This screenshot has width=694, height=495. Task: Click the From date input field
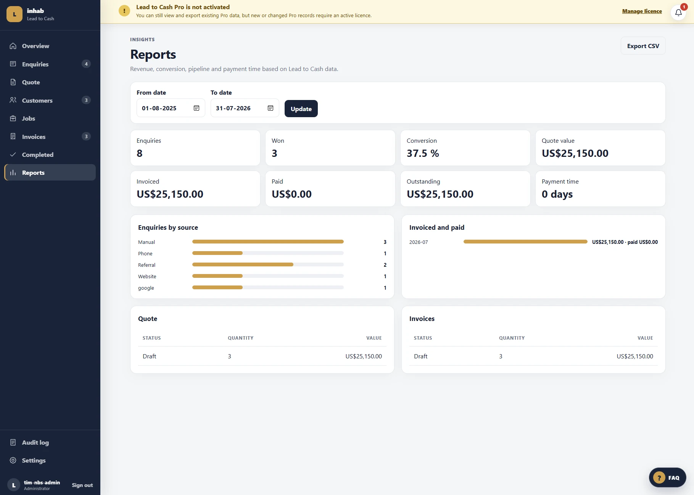tap(171, 108)
